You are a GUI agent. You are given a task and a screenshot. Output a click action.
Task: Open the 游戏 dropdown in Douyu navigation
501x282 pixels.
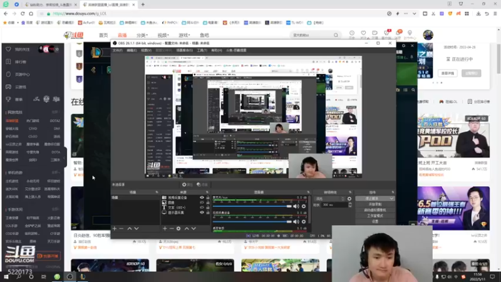coord(184,35)
